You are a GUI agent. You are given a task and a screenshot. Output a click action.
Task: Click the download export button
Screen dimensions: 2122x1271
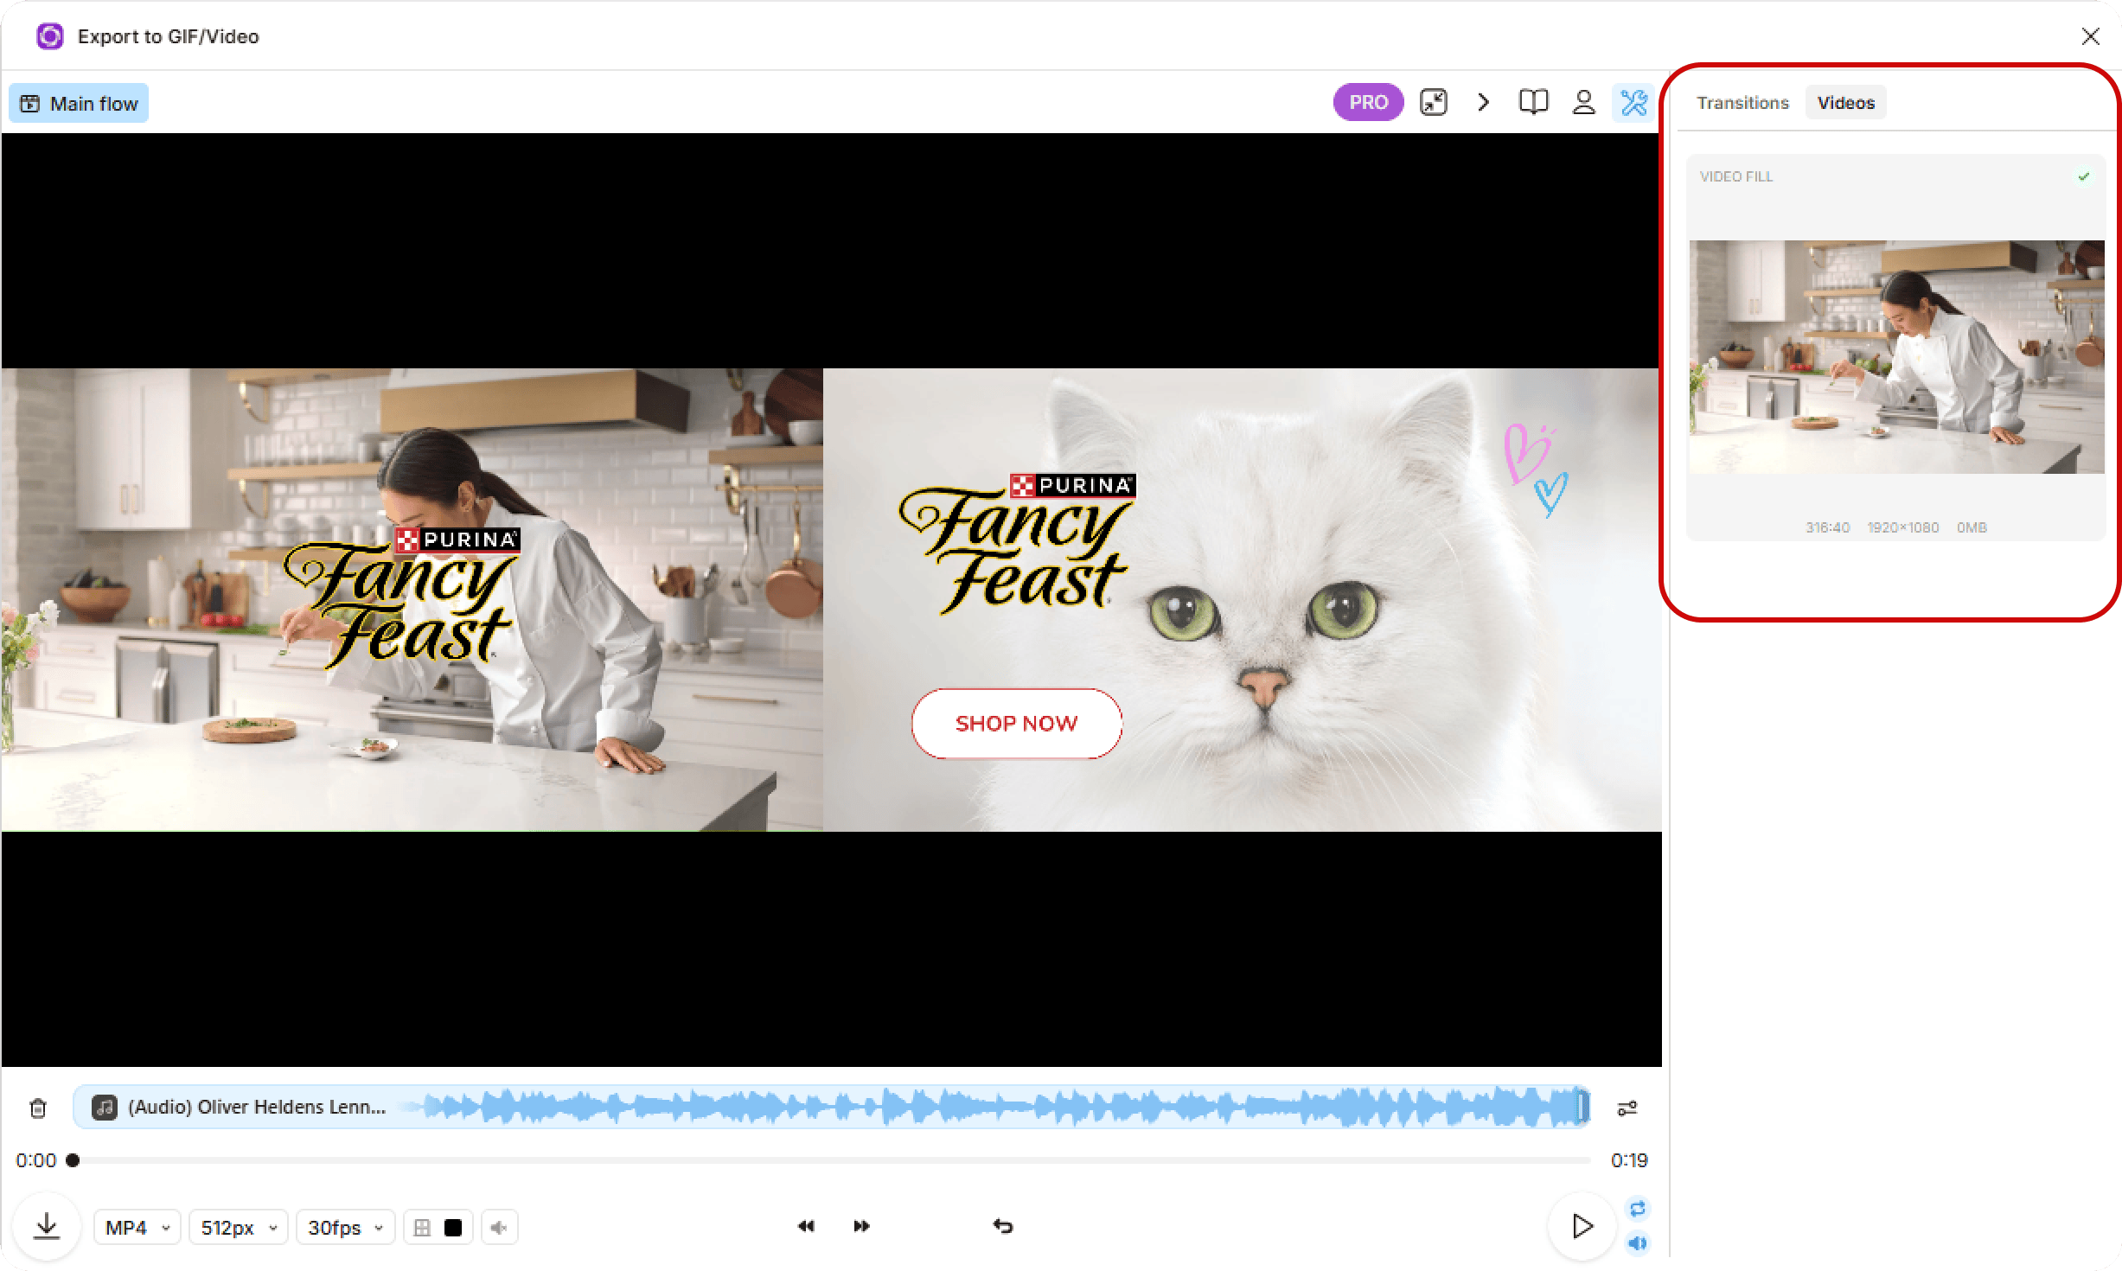tap(47, 1226)
